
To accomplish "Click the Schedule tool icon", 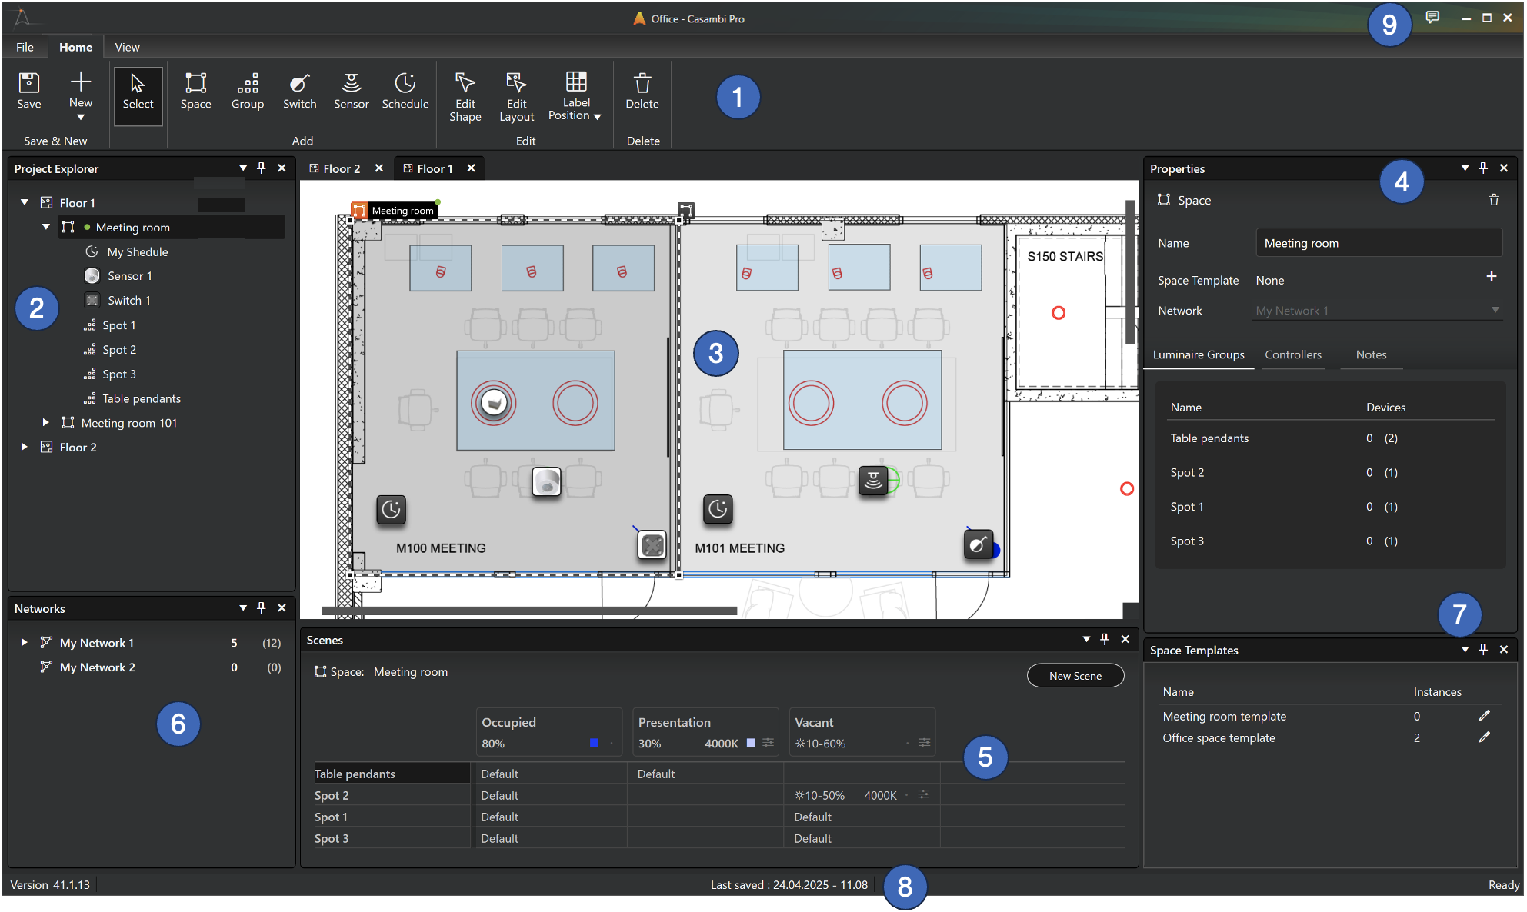I will (x=405, y=91).
